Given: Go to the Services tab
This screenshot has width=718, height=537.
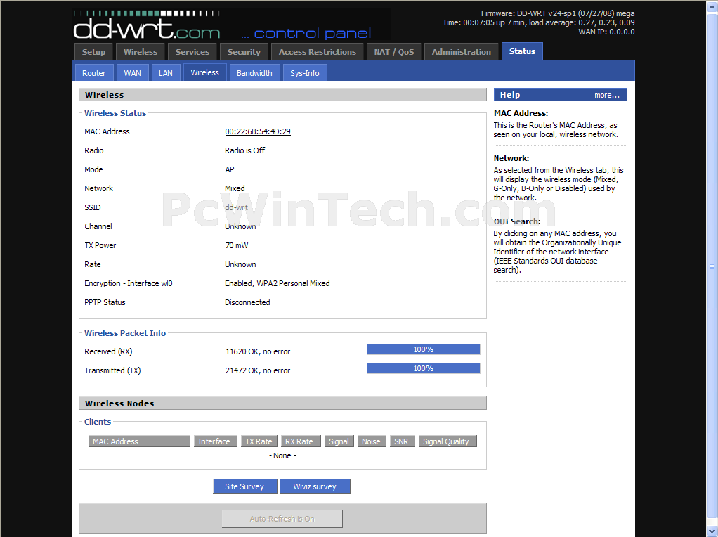Looking at the screenshot, I should tap(192, 52).
